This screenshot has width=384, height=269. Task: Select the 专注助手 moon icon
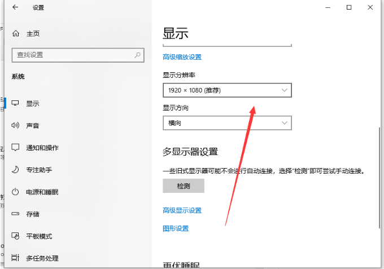tap(15, 170)
